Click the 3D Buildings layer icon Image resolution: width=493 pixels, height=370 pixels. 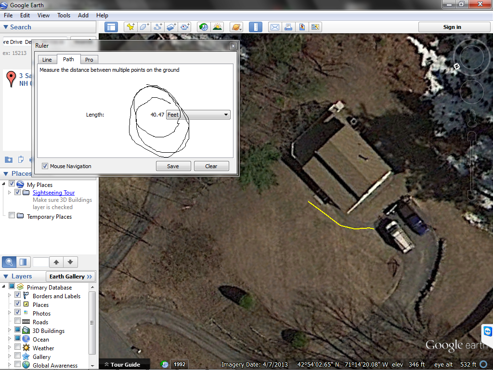click(x=26, y=330)
